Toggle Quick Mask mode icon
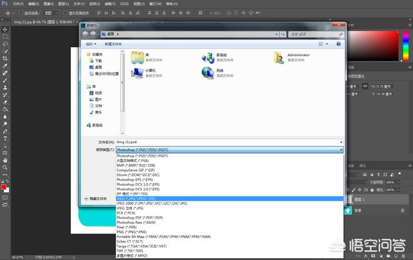Screen dimensions: 413x260 [5, 197]
